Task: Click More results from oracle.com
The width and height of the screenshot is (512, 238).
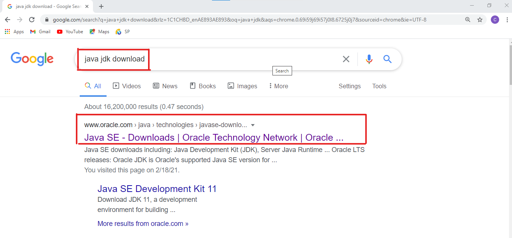Action: pyautogui.click(x=143, y=223)
